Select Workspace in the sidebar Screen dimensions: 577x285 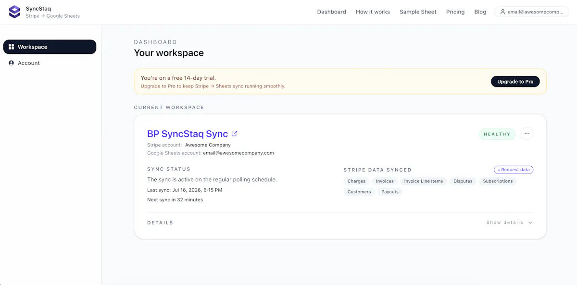(x=50, y=47)
